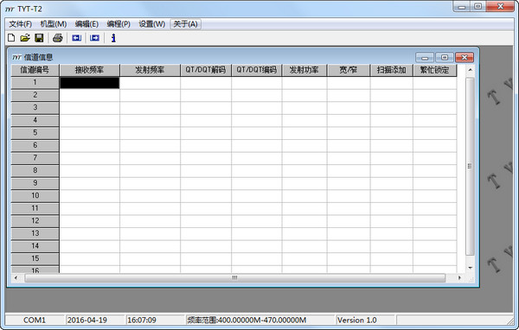Click the 发射频率 cell for channel 1
The width and height of the screenshot is (519, 330).
coord(150,83)
